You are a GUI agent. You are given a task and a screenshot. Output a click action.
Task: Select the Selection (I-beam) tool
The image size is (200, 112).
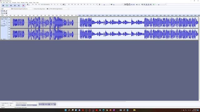tap(2, 11)
